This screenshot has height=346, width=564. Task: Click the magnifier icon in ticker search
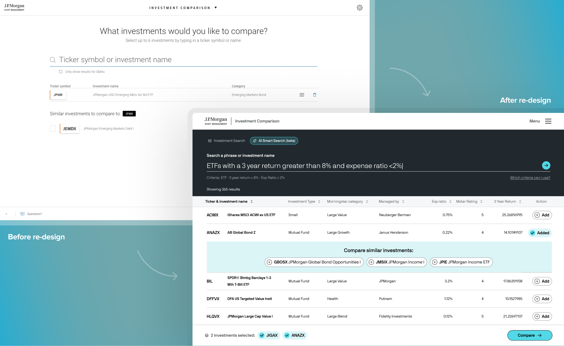point(53,60)
